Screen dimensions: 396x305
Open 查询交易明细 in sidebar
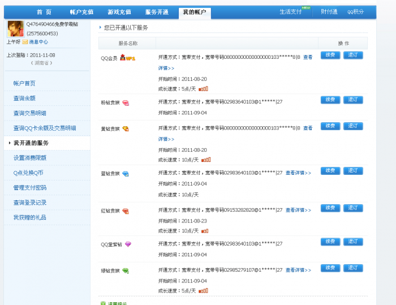tap(30, 113)
